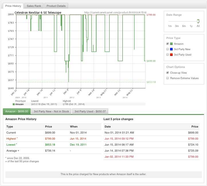The image size is (207, 186).
Task: Click the Jan 02, 2014 11:33 PM entry
Action: pos(119,157)
